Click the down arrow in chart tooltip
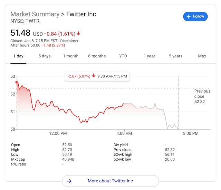This screenshot has height=190, width=221. click(93, 76)
